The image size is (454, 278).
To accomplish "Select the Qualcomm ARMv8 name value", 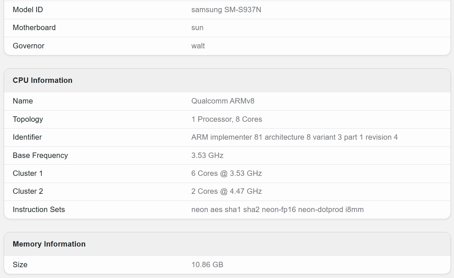I will click(x=223, y=101).
